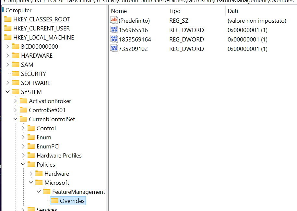Expand the EnumPCI key
This screenshot has height=211, width=297.
[23, 147]
